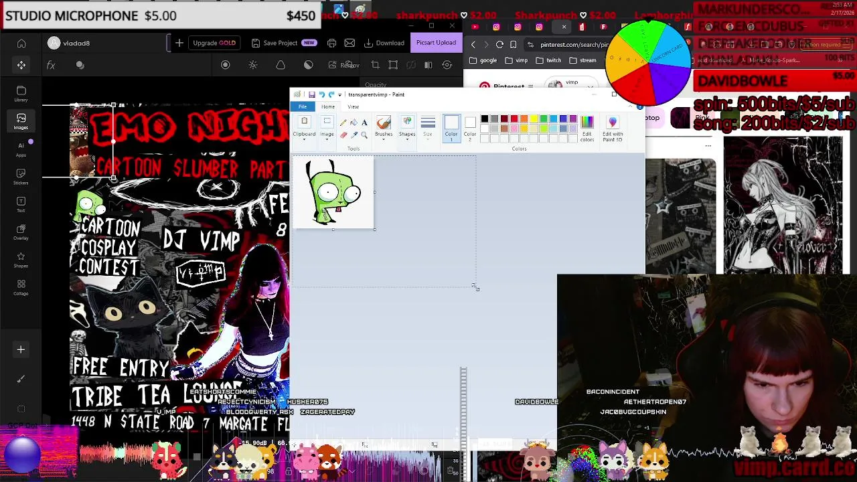Pick the yellow color swatch in Paint
This screenshot has width=857, height=482.
pos(534,119)
